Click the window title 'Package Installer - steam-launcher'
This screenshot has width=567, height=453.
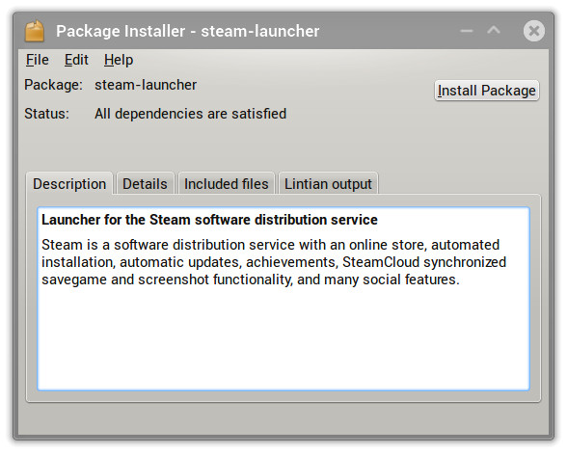pyautogui.click(x=188, y=32)
